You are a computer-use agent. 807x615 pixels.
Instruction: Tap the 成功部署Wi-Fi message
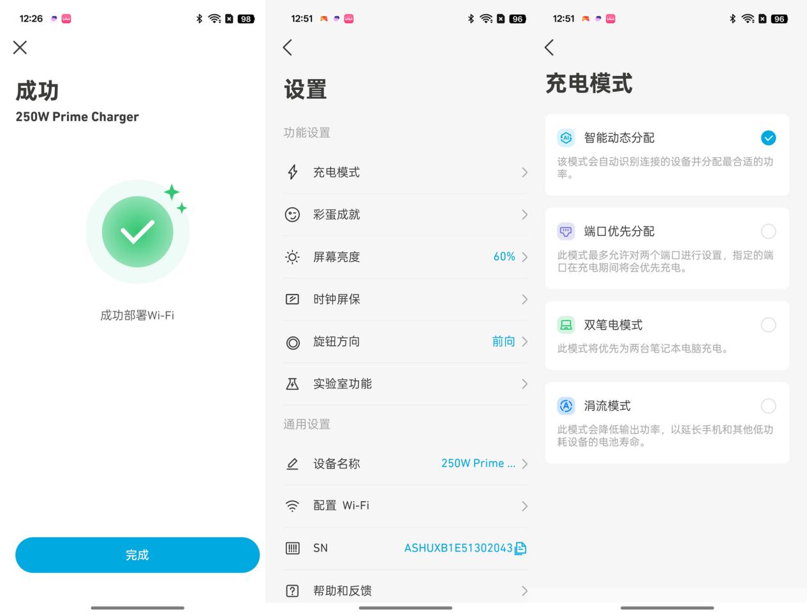point(137,315)
